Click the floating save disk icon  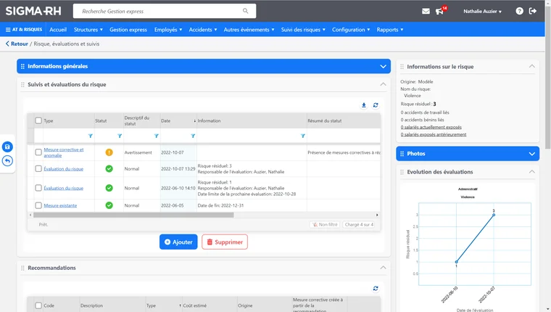click(7, 147)
